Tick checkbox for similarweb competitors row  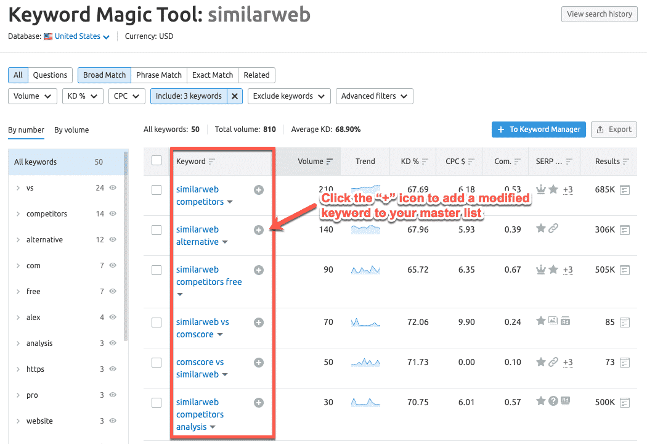coord(157,190)
